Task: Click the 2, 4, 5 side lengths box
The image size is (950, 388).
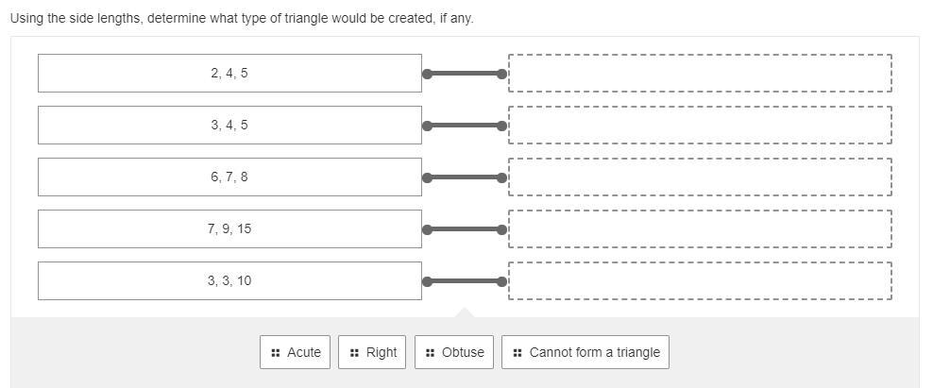Action: point(229,73)
